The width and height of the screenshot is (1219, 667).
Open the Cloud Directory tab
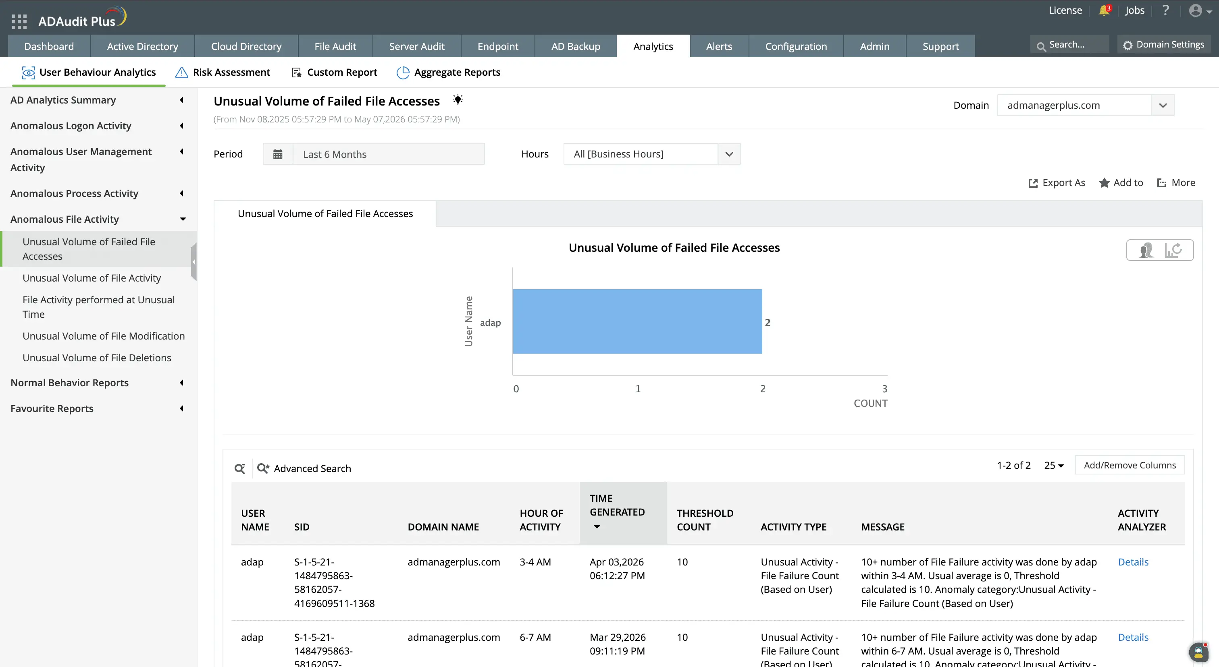pos(246,46)
